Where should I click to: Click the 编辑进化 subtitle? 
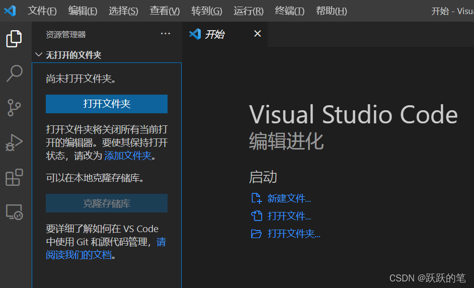(x=286, y=141)
